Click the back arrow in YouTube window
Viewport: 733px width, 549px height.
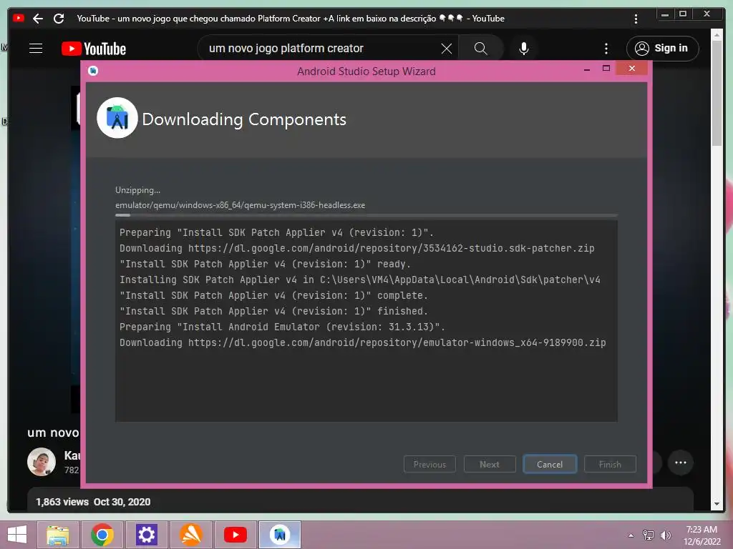38,19
